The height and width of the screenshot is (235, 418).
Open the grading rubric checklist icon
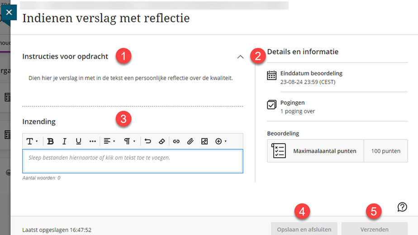pyautogui.click(x=279, y=151)
